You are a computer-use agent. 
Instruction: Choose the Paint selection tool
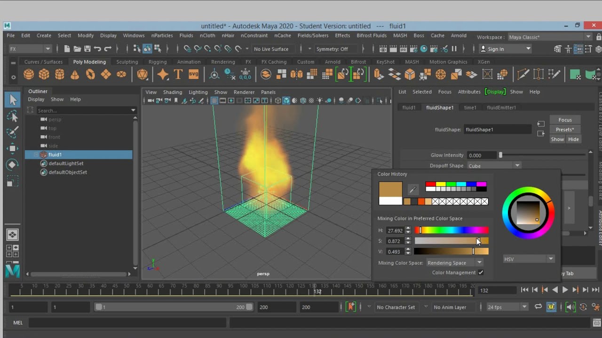click(x=13, y=132)
